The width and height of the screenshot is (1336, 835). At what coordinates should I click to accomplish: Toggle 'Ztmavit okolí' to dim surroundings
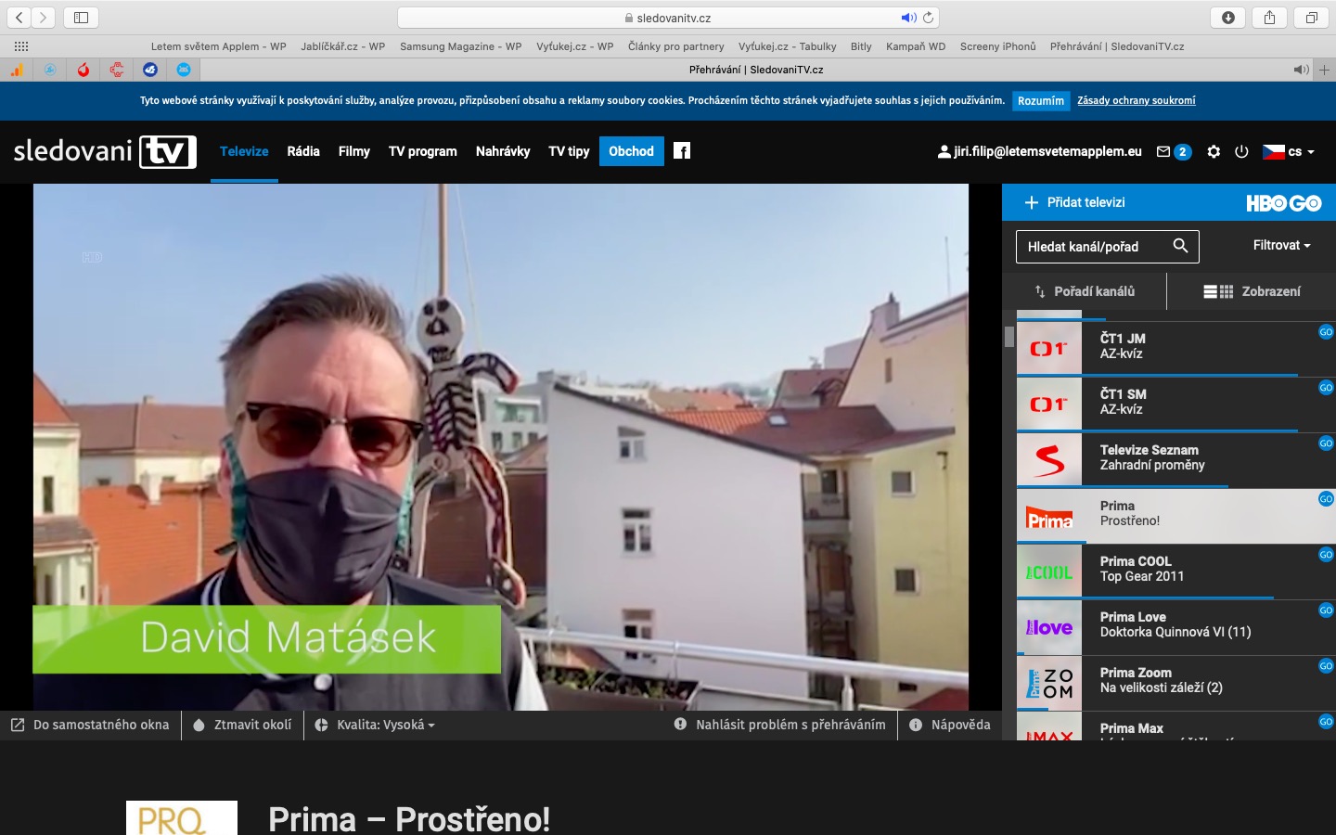pos(242,726)
